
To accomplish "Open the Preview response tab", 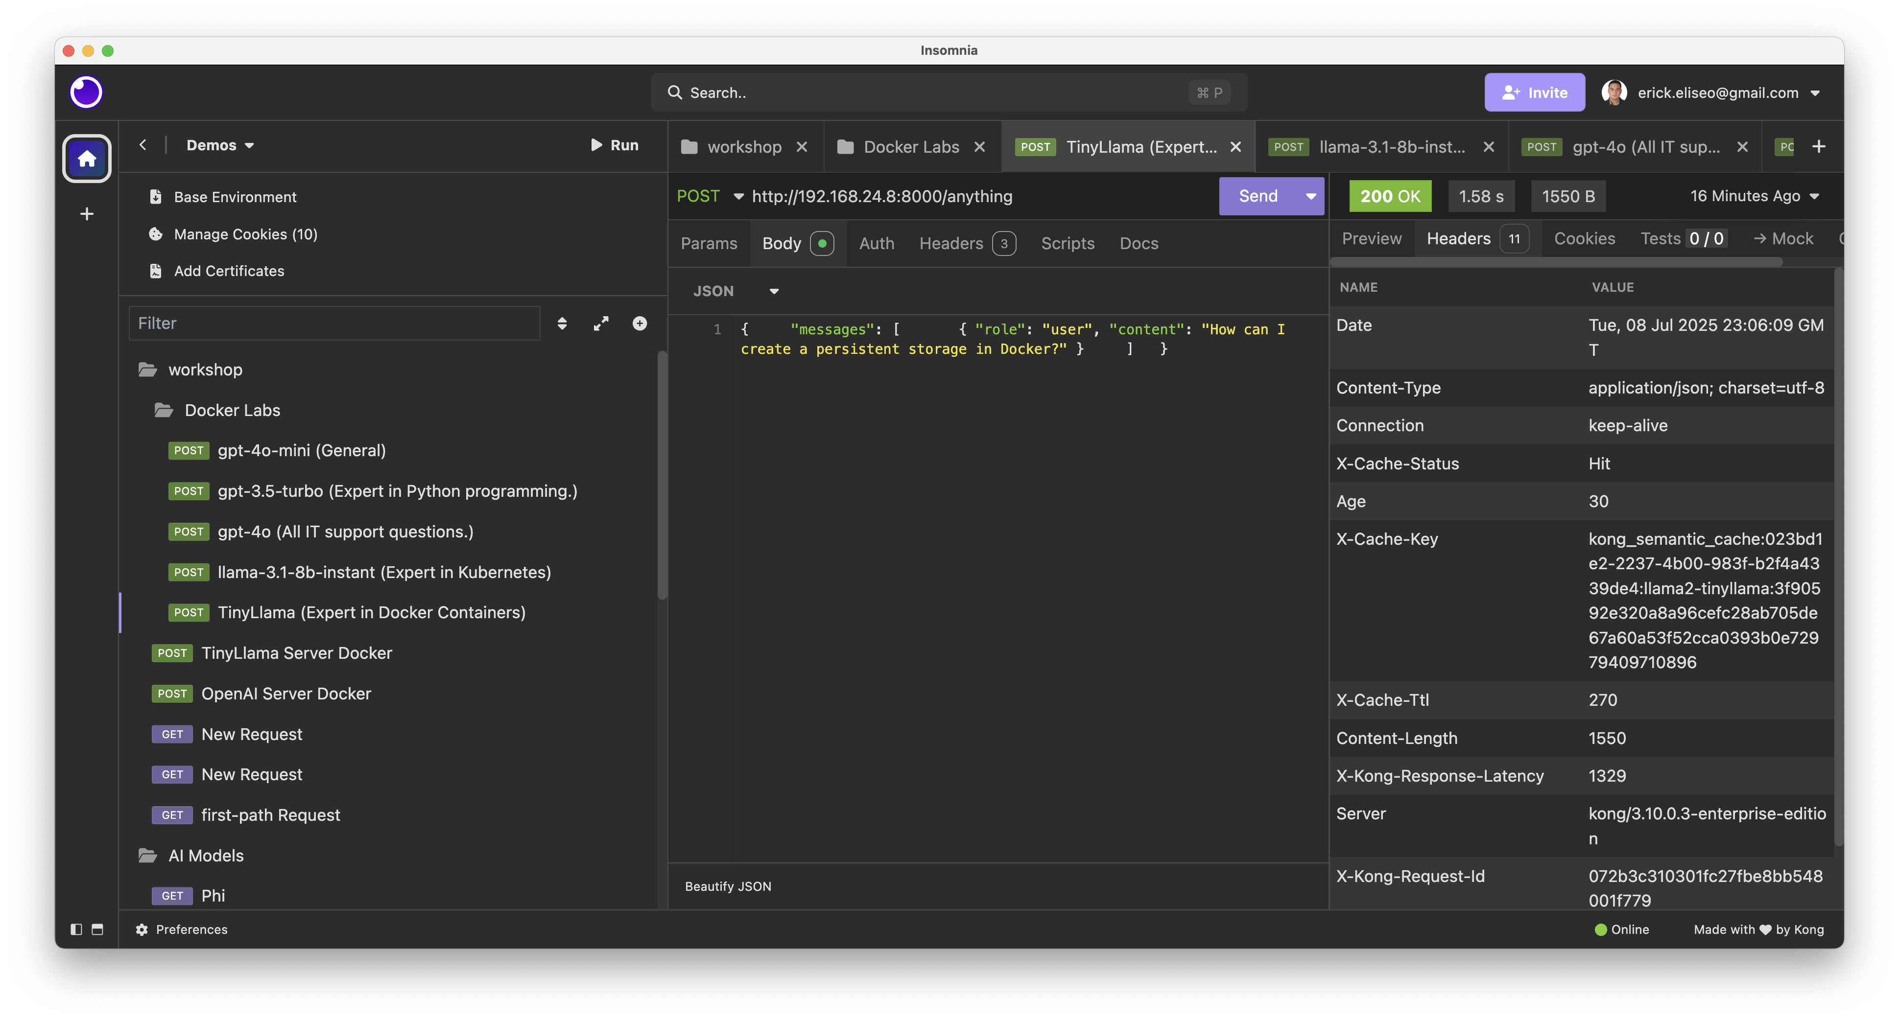I will click(1371, 239).
